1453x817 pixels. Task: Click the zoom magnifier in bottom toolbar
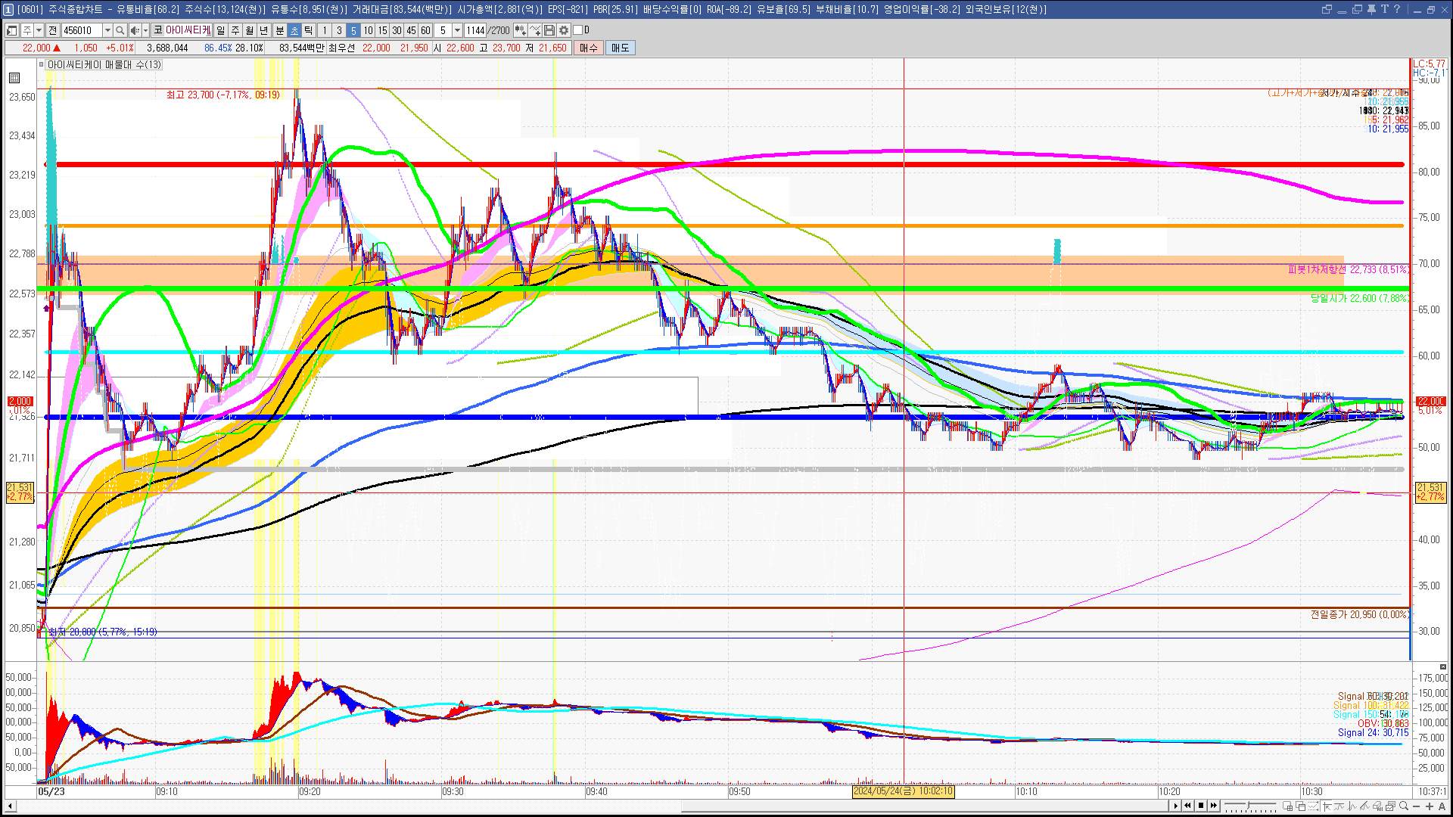pos(1404,806)
